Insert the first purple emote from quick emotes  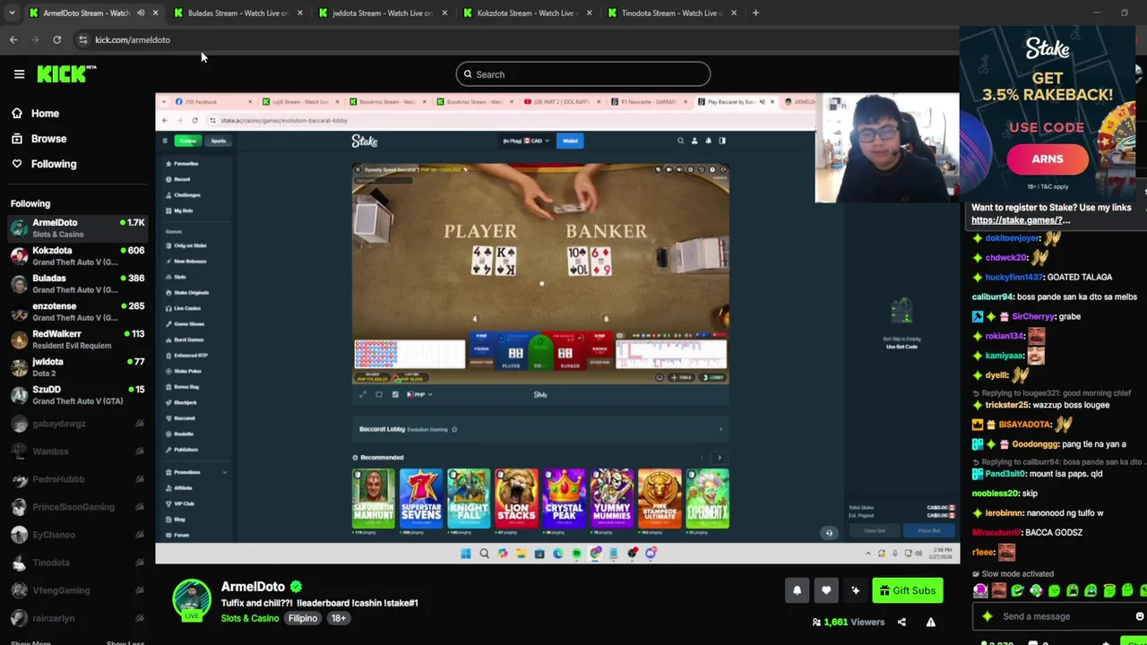[x=980, y=590]
